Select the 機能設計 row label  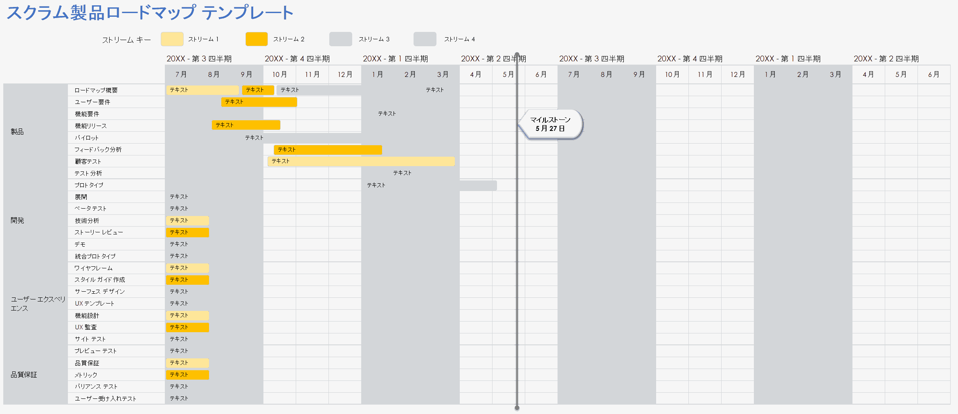point(87,315)
